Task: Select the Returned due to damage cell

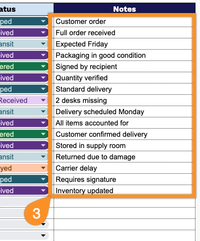Action: (123, 157)
